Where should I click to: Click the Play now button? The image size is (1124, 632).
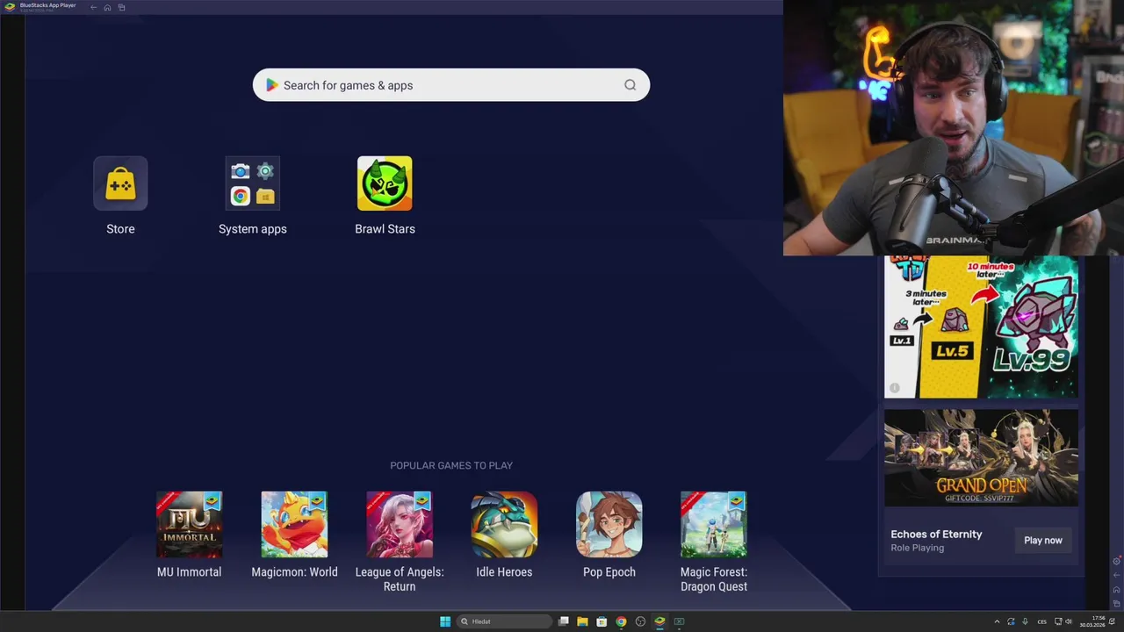(1043, 541)
